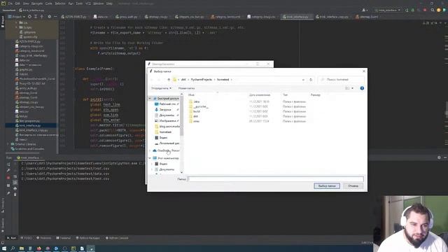The width and height of the screenshot is (448, 252).
Task: Click the search box in folder dialog
Action: tap(341, 80)
